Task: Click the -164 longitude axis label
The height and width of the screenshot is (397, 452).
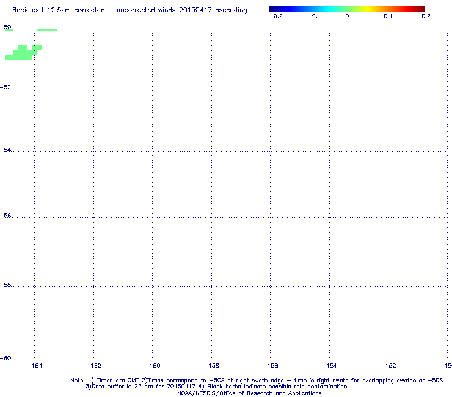Action: 34,366
